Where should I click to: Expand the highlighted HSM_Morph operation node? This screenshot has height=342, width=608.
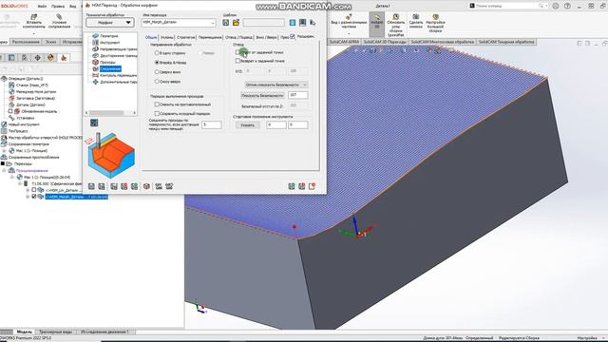point(28,197)
